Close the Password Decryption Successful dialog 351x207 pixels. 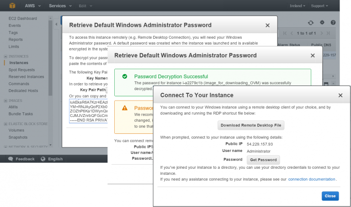click(313, 56)
